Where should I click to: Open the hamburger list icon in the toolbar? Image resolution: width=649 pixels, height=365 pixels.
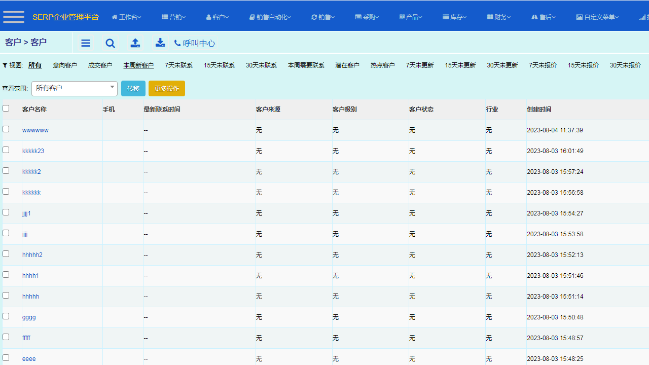[85, 43]
